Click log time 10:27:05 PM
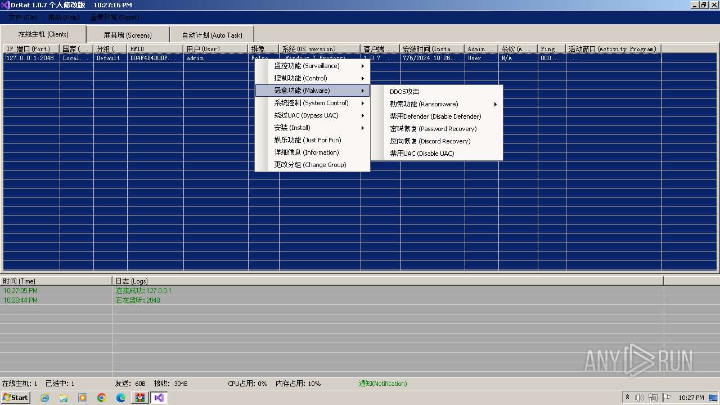Screen dimensions: 720x405 20,291
